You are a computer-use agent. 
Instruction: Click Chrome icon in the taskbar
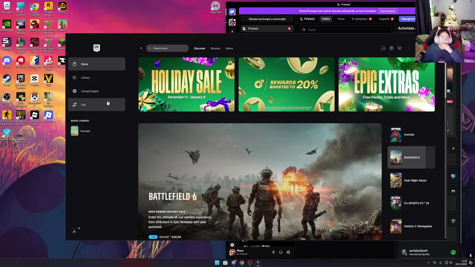(x=242, y=263)
